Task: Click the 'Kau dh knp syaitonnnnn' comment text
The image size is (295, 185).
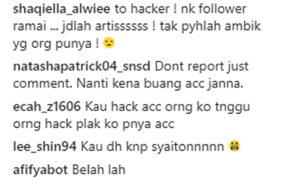Action: pos(152,147)
